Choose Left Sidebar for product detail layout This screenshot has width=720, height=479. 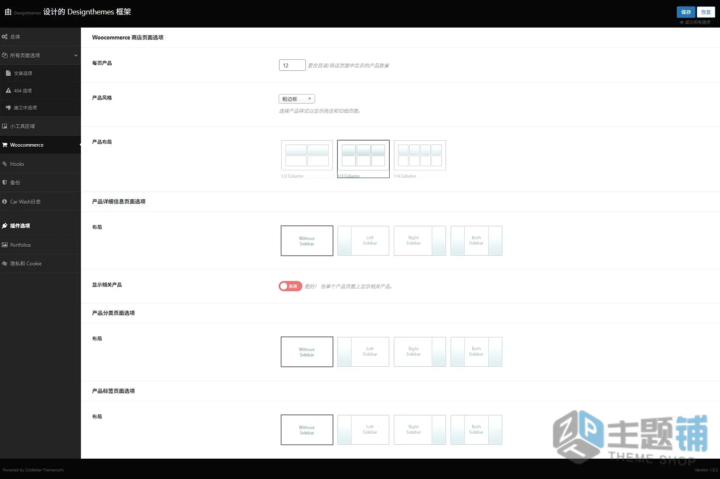(x=363, y=241)
